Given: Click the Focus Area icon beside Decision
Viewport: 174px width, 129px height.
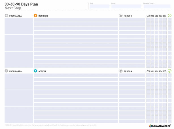Looking at the screenshot, I should (x=6, y=16).
